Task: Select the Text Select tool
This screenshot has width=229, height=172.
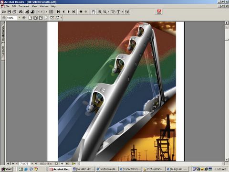Action: [x=113, y=11]
